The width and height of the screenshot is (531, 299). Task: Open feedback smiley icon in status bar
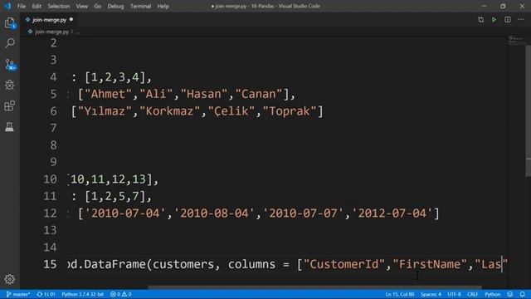pyautogui.click(x=510, y=294)
